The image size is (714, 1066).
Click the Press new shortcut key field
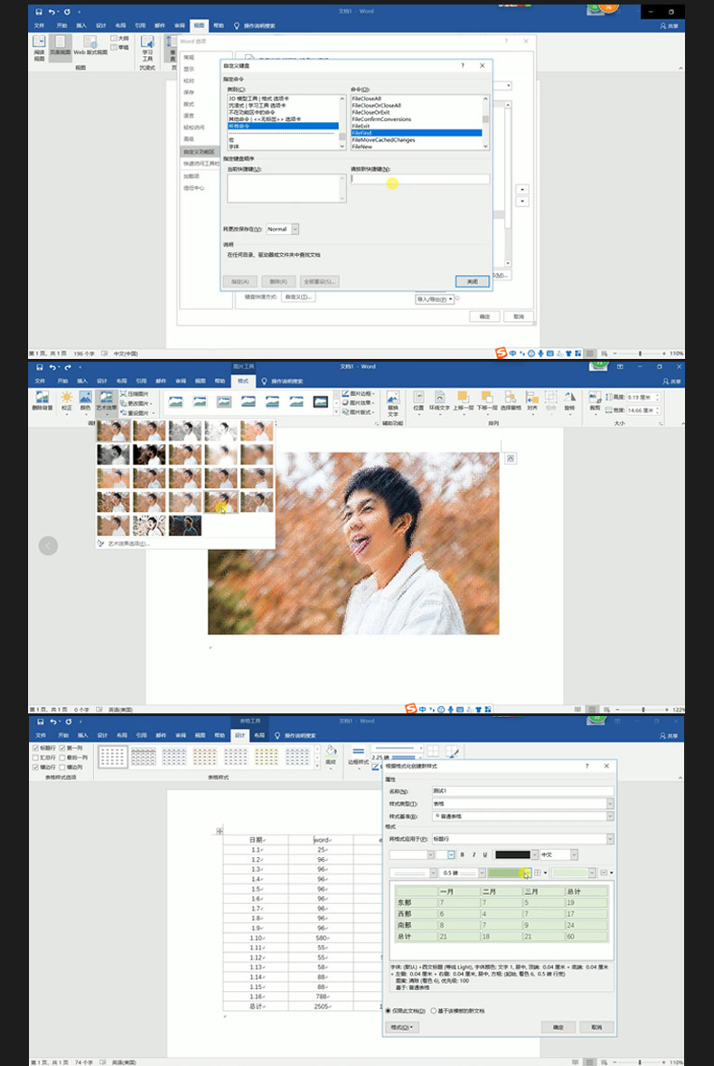[420, 179]
